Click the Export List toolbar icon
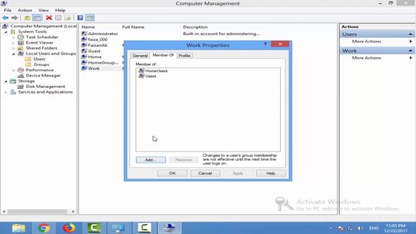This screenshot has width=416, height=234. pyautogui.click(x=68, y=18)
